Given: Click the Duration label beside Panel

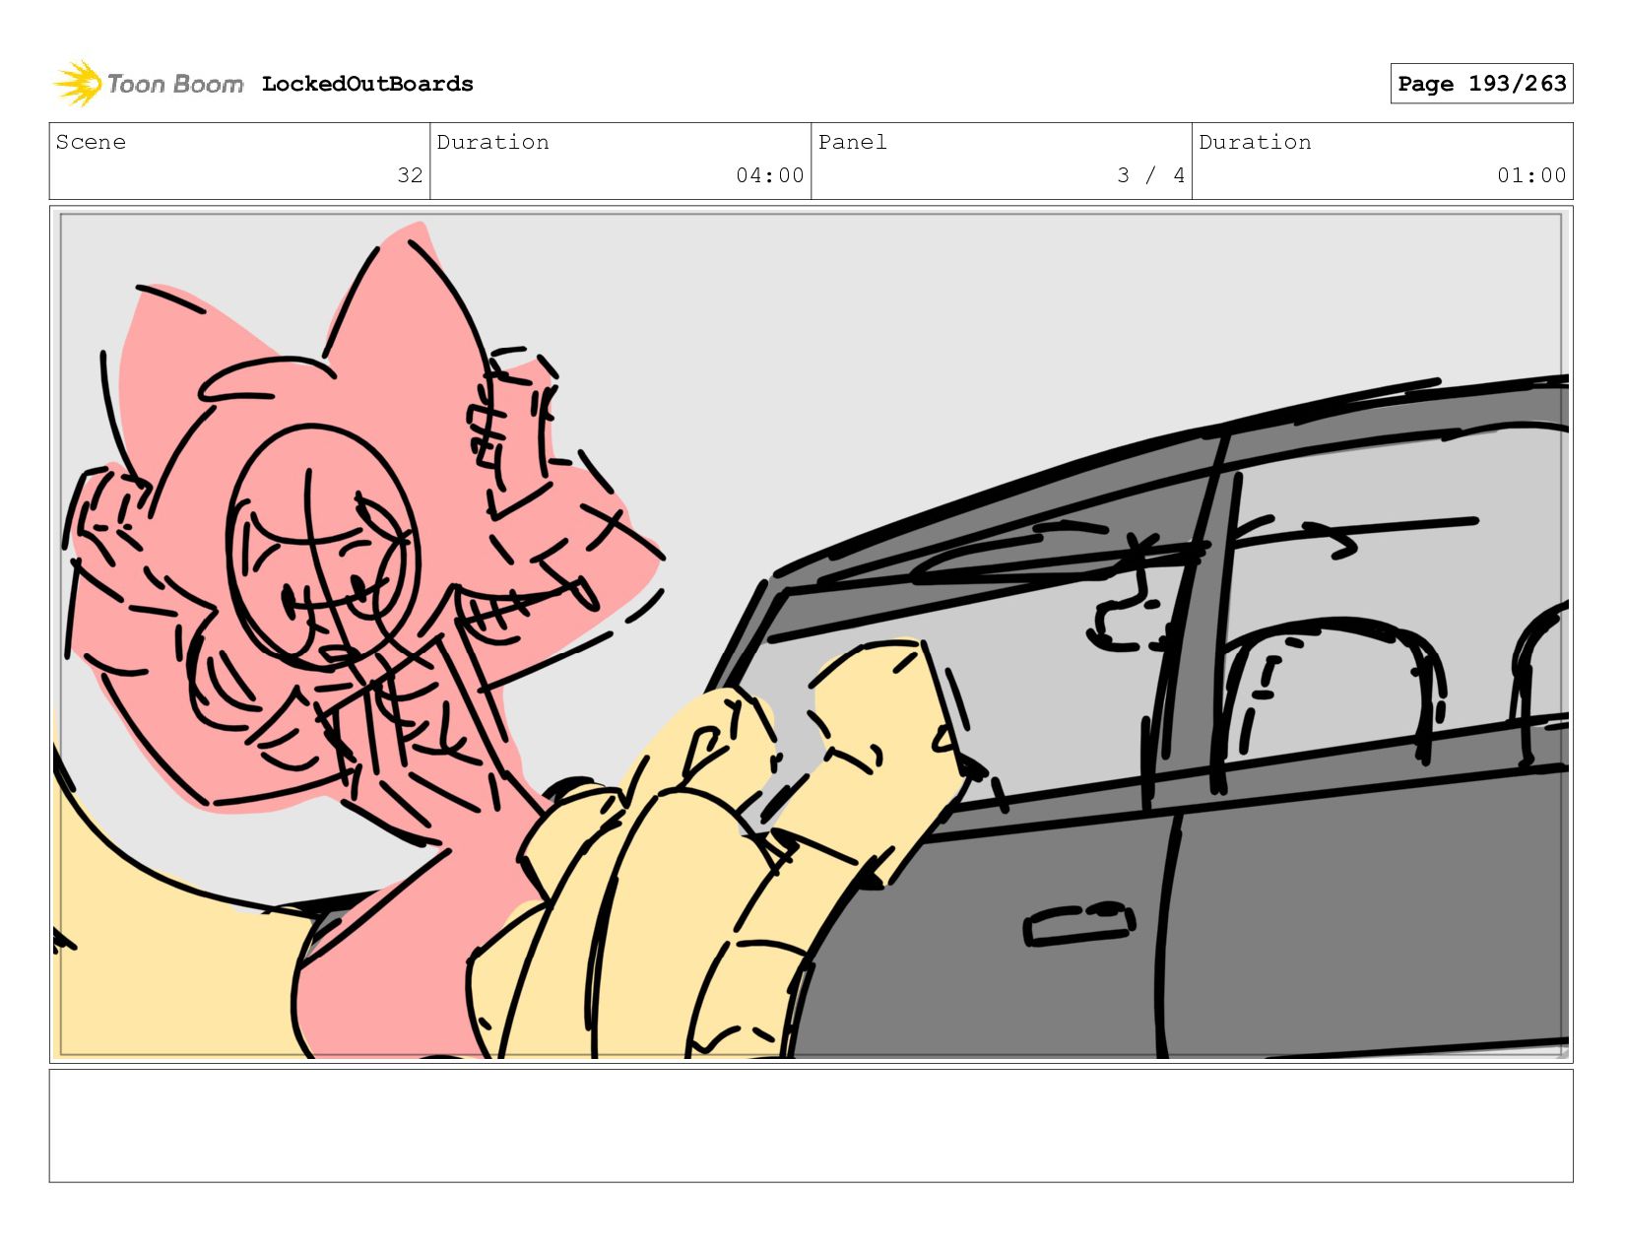Looking at the screenshot, I should 1255,142.
